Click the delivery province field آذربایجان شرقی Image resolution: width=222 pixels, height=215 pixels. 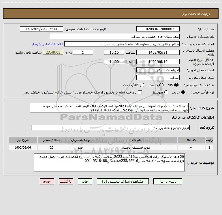158,70
